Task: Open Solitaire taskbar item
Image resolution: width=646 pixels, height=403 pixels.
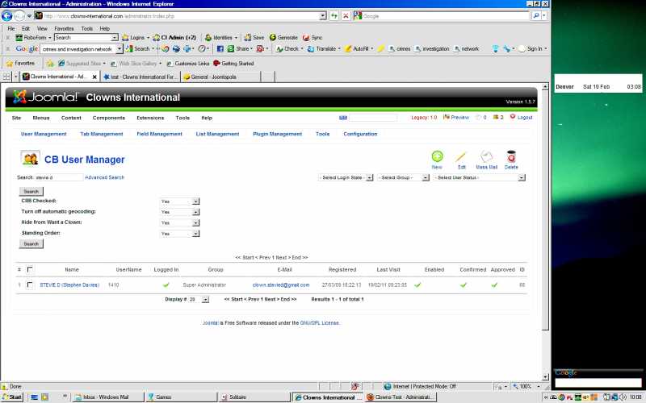Action: click(254, 397)
